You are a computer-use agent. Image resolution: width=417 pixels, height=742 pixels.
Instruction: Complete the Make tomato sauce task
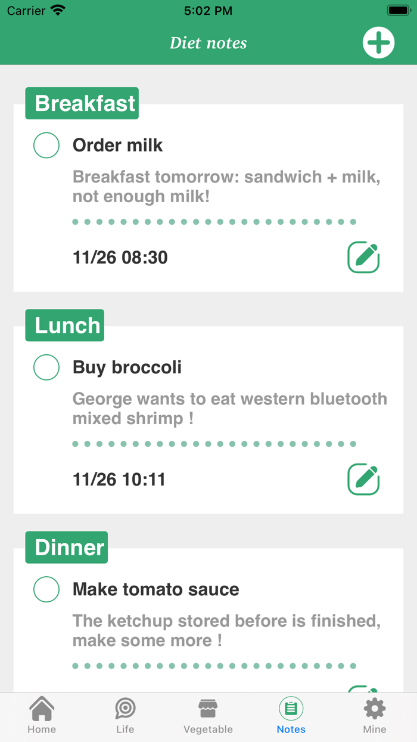46,589
